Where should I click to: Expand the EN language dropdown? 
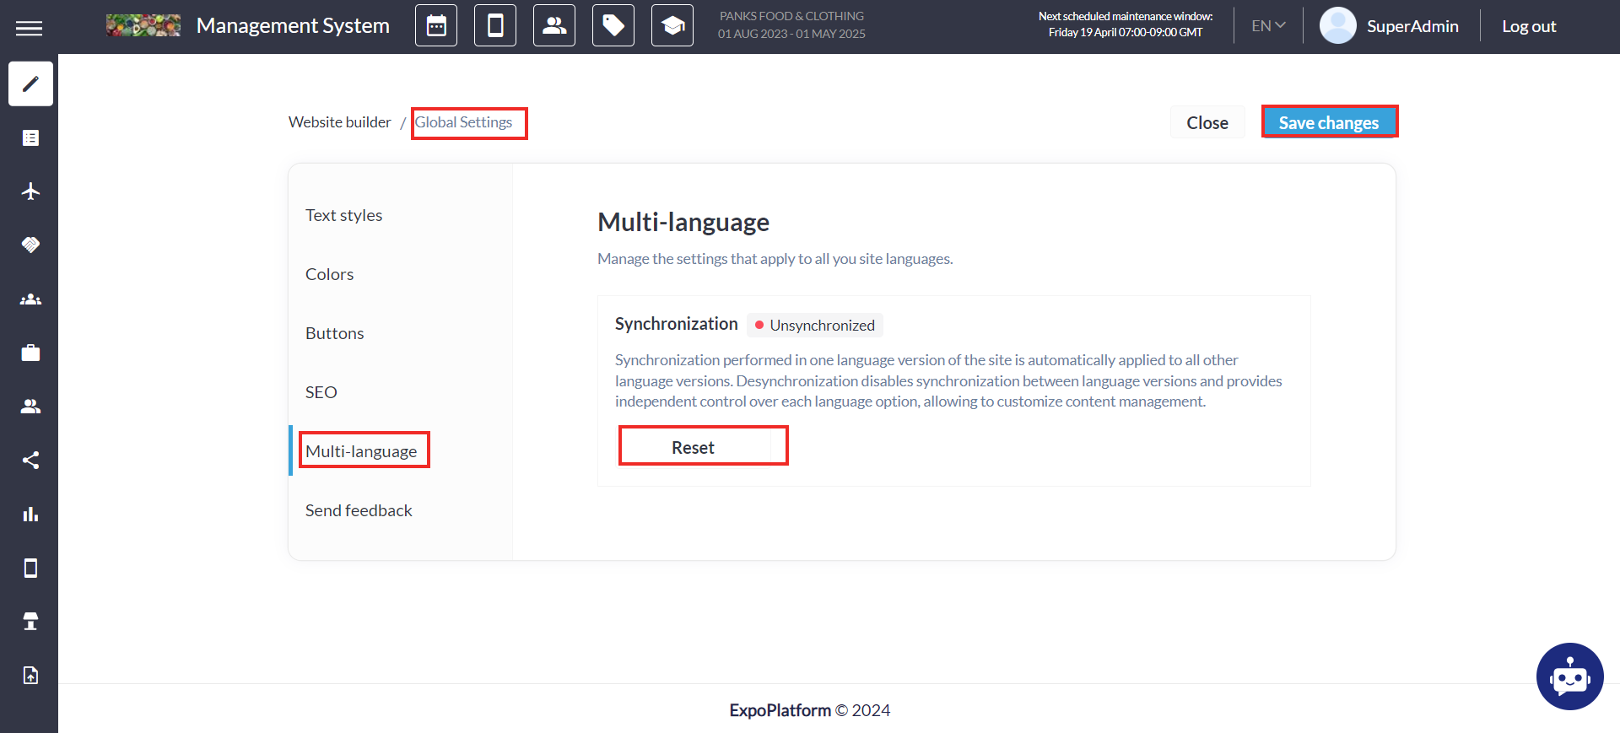1268,26
